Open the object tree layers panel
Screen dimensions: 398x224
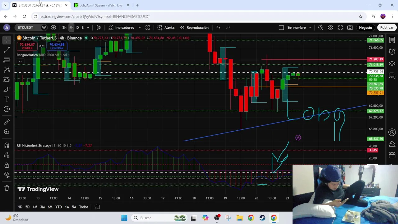pyautogui.click(x=392, y=63)
